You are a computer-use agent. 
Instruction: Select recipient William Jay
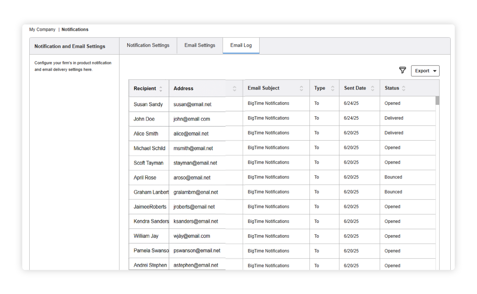[146, 236]
